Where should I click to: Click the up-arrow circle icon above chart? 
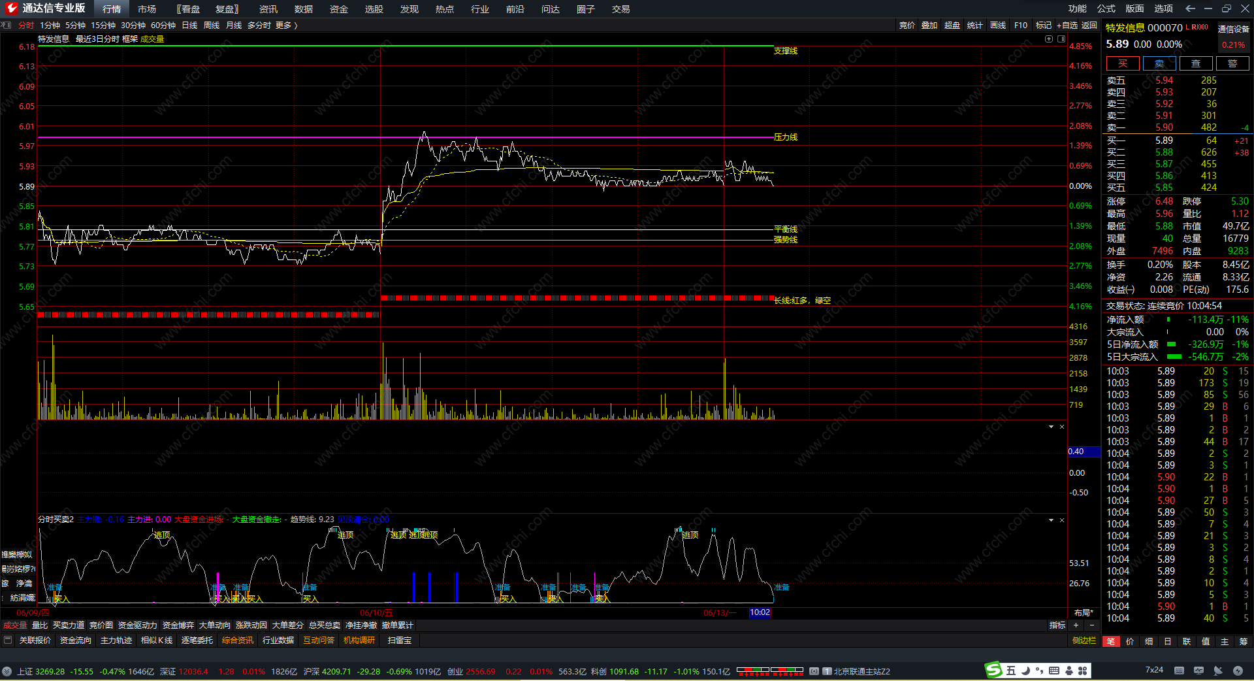pos(1049,39)
